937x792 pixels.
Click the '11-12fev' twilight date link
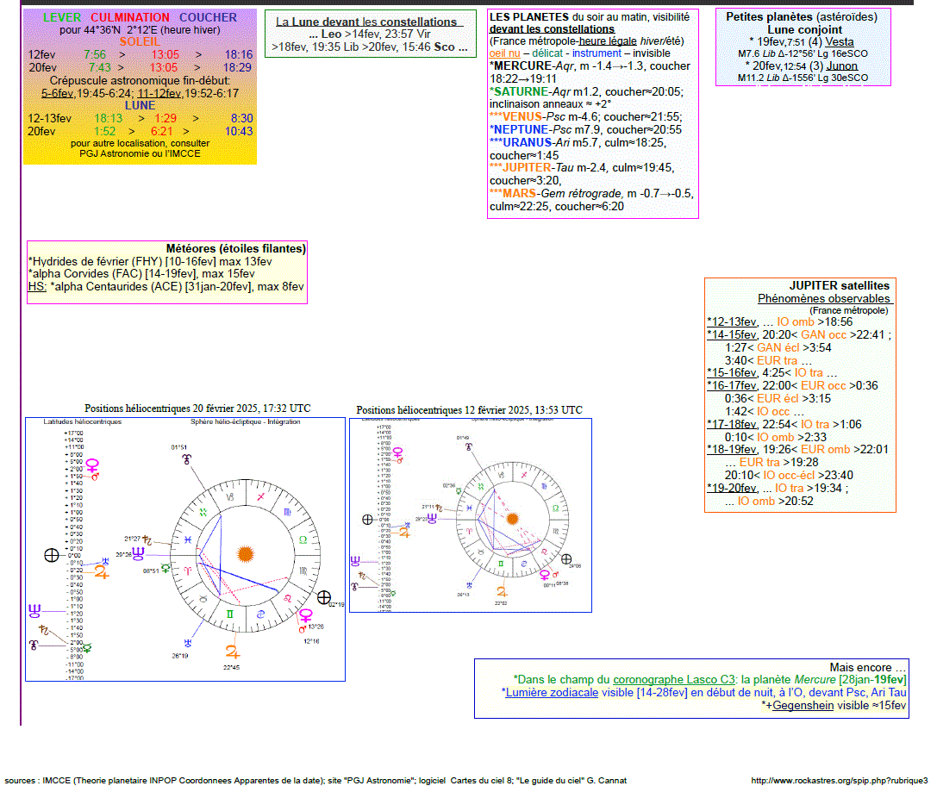coord(159,93)
